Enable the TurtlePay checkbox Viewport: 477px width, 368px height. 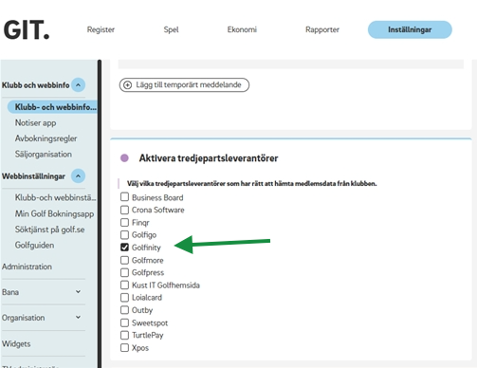click(124, 335)
